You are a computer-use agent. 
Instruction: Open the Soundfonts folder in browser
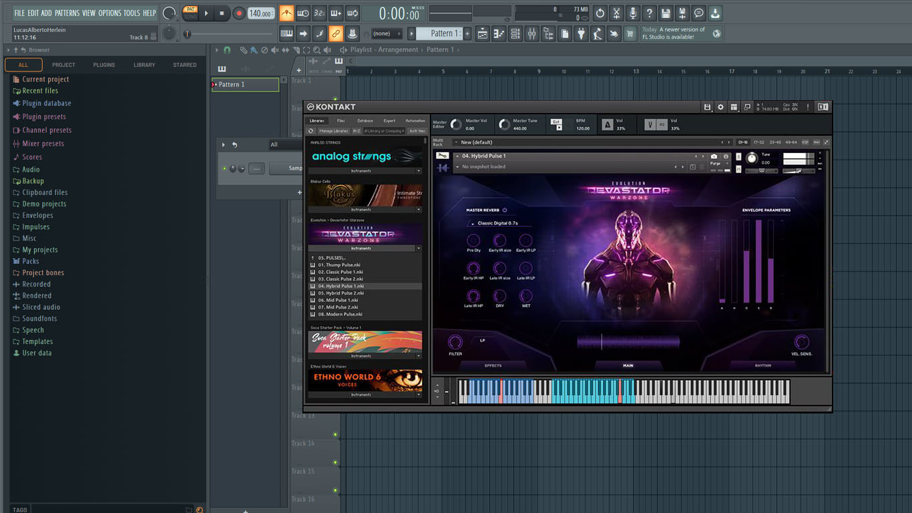39,319
